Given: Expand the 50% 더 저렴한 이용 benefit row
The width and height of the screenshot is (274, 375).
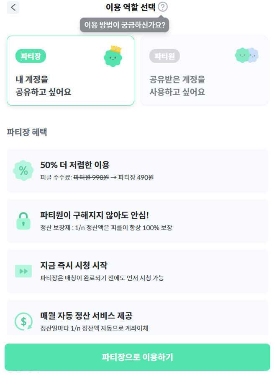Looking at the screenshot, I should tap(137, 170).
